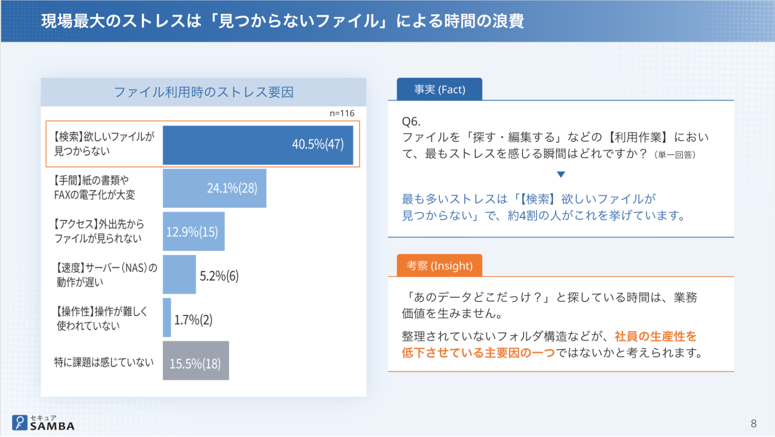The image size is (775, 437).
Task: Click the 40.5%(47) dark blue bar
Action: pyautogui.click(x=258, y=145)
